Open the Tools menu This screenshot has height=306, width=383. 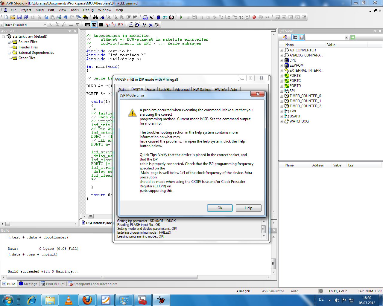[75, 10]
